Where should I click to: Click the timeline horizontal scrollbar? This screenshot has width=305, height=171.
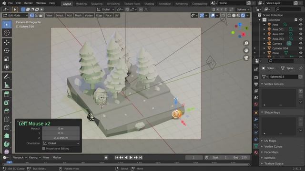tap(126, 164)
